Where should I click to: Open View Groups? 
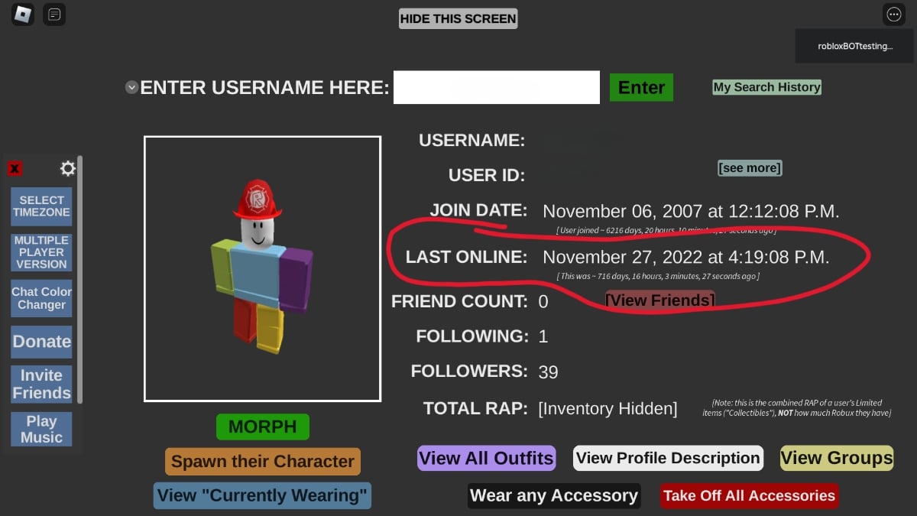click(836, 457)
